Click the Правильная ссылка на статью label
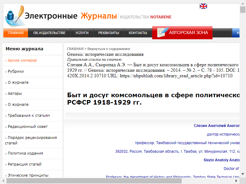This screenshot has height=184, width=246. tap(95, 59)
